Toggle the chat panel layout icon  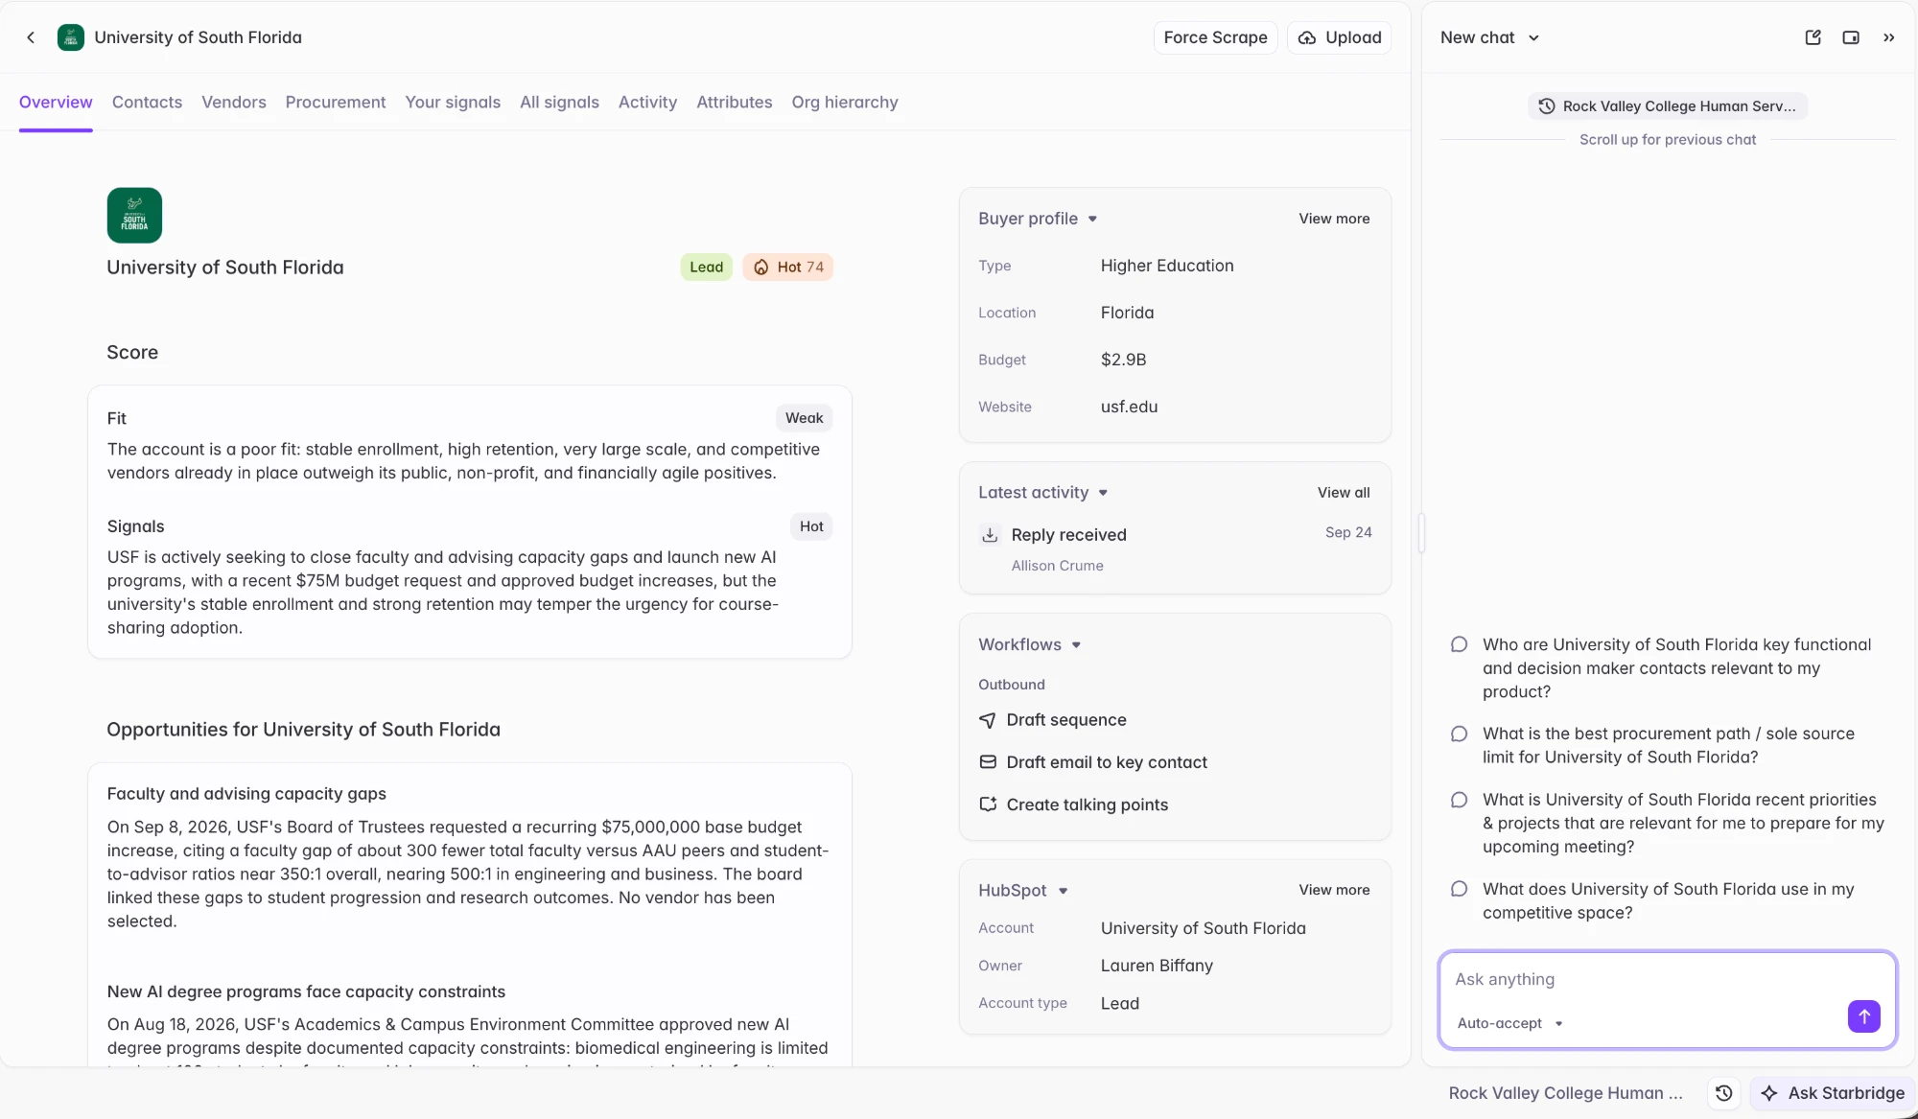1851,37
